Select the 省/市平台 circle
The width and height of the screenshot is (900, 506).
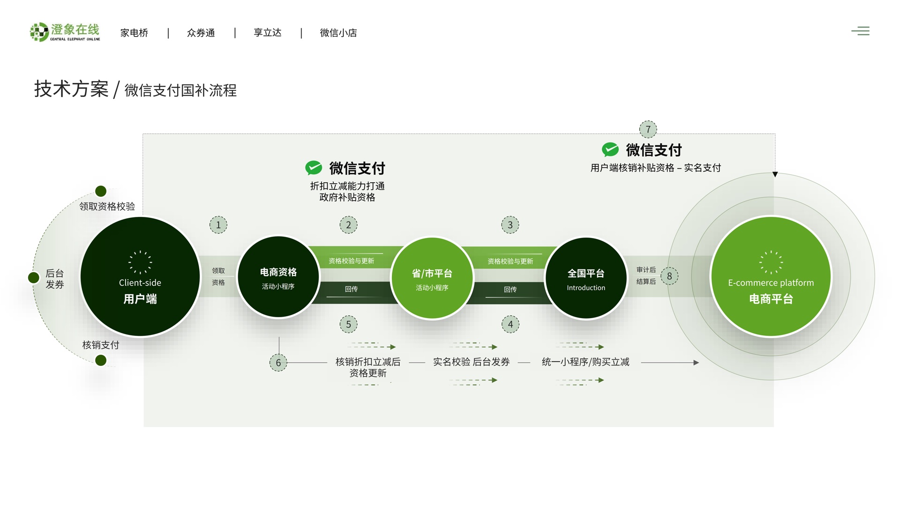pyautogui.click(x=432, y=278)
